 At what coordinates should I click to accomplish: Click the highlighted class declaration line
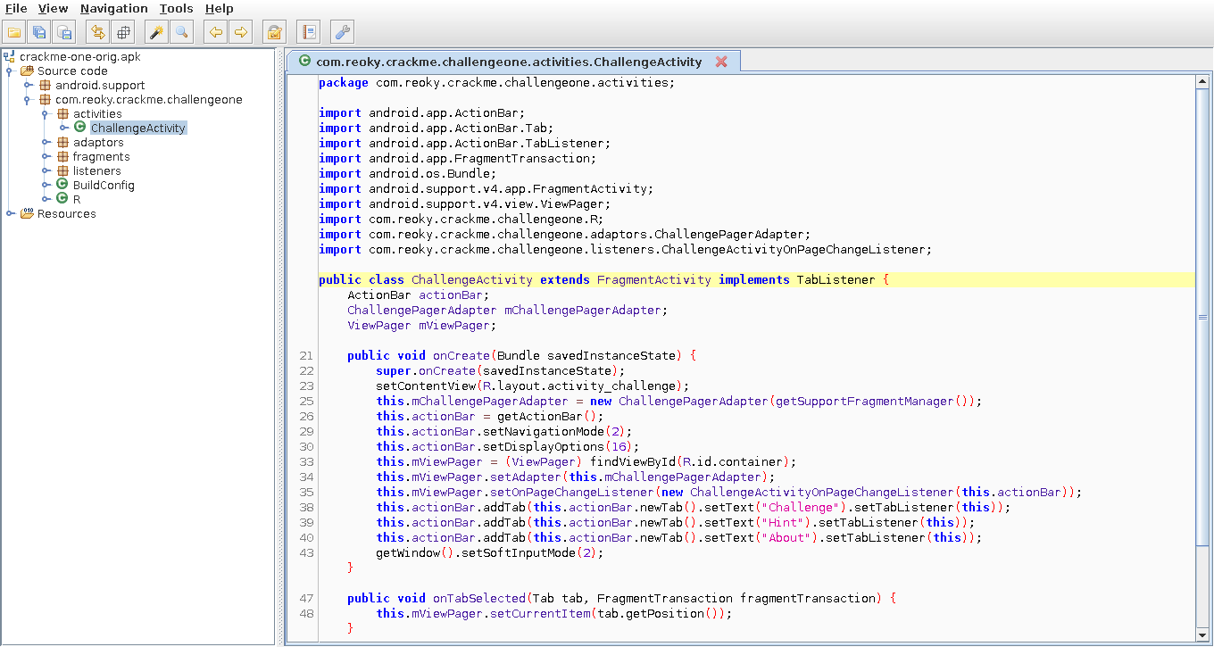[x=757, y=279]
